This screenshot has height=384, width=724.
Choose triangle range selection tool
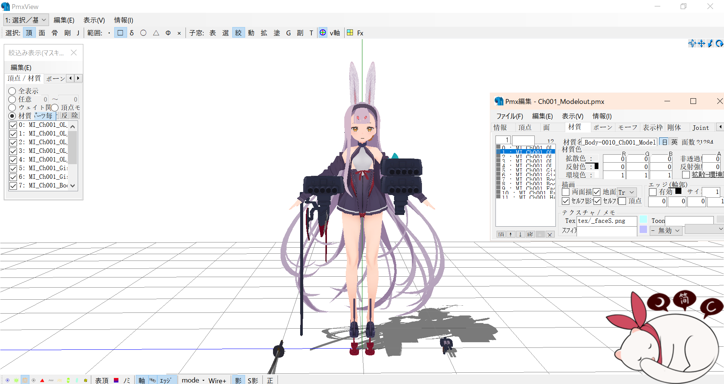[156, 33]
